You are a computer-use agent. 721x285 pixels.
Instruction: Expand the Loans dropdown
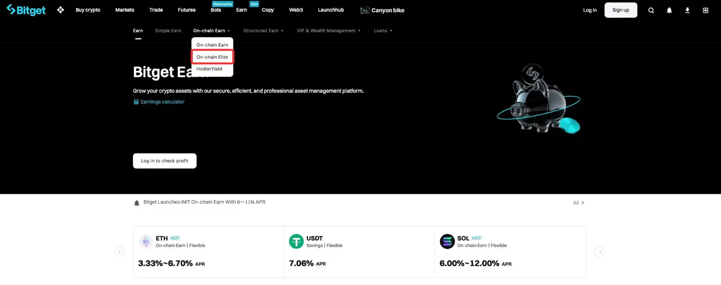[x=383, y=31]
